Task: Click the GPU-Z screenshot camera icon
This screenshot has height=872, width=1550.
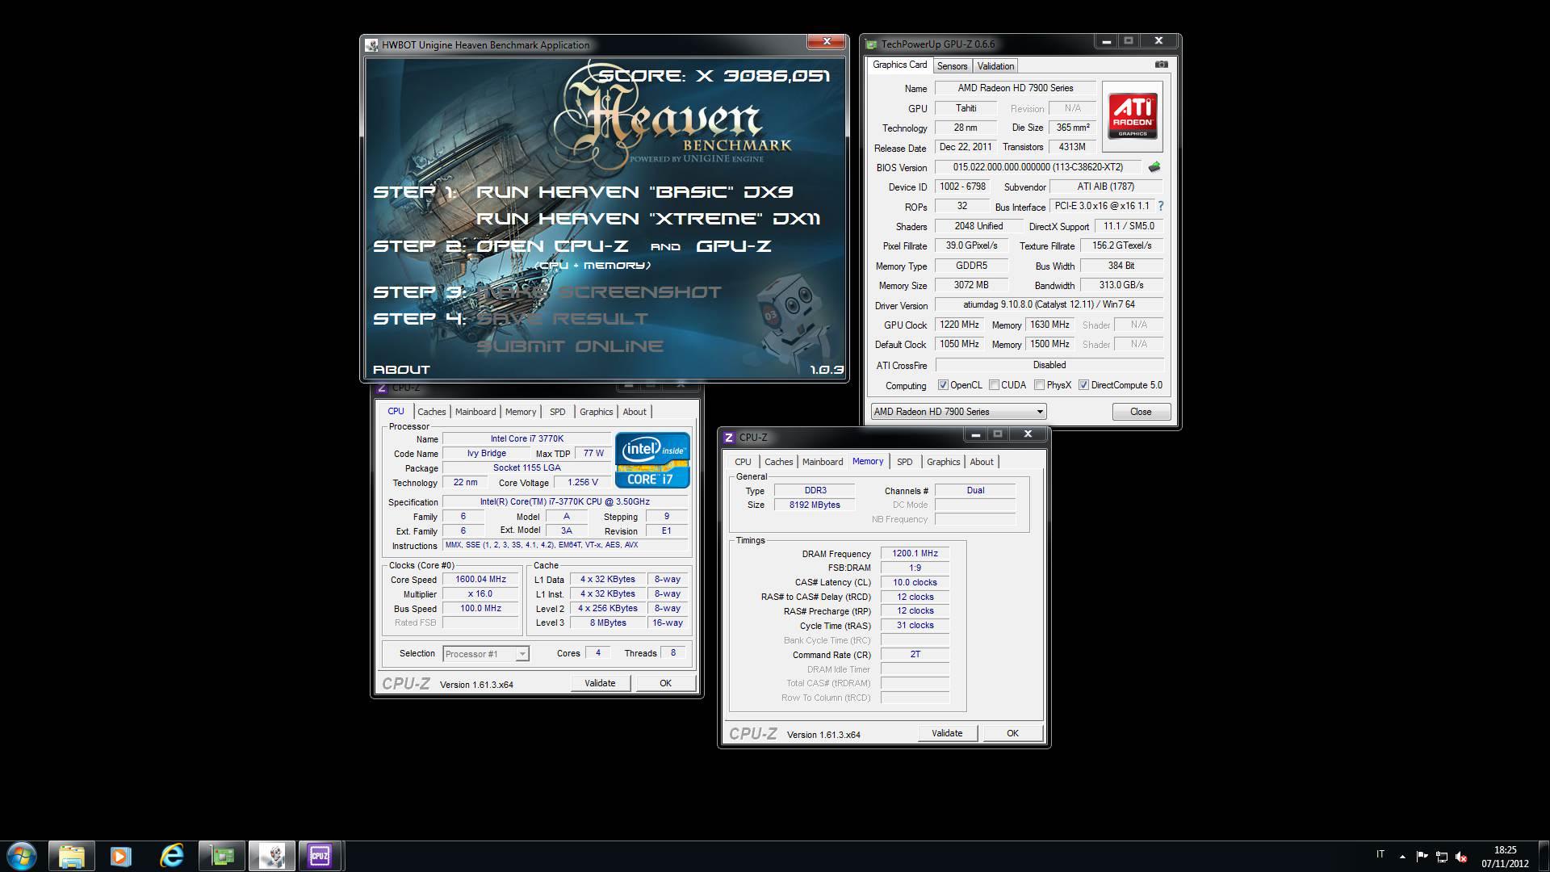Action: pyautogui.click(x=1161, y=64)
